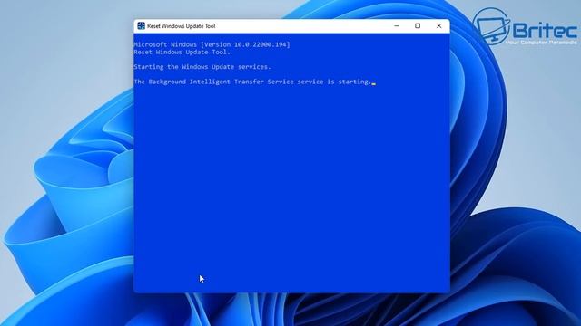The image size is (581, 326).
Task: Close the Reset Windows Update Tool window
Action: [439, 26]
